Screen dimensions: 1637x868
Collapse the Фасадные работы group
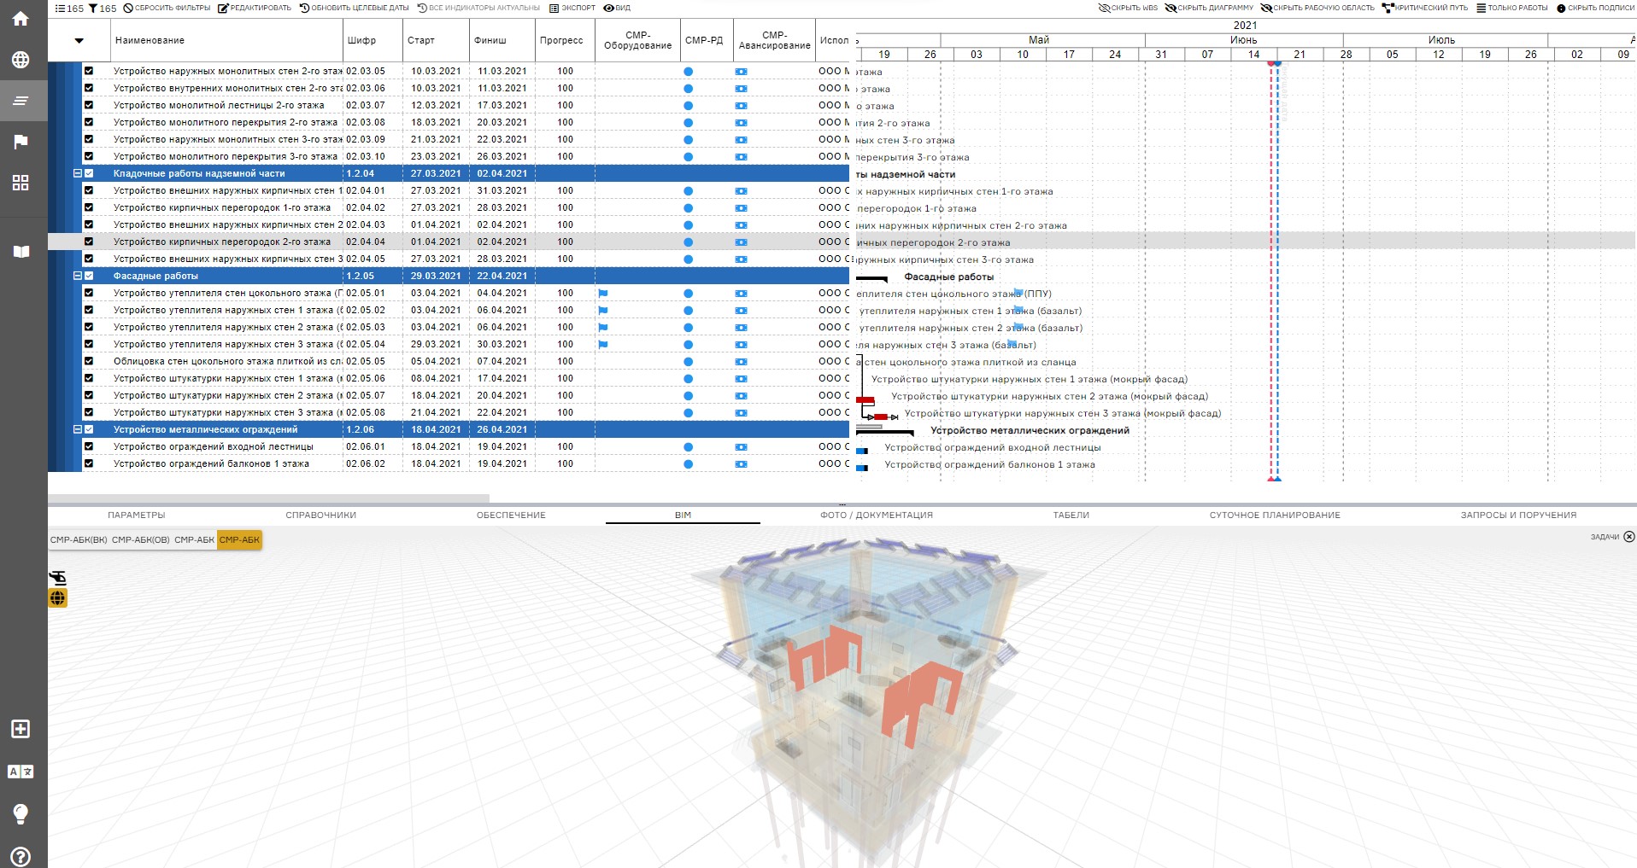[x=77, y=276]
